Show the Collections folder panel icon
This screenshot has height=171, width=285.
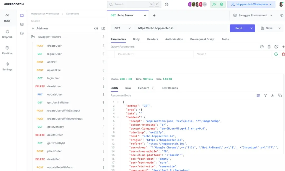click(x=22, y=16)
